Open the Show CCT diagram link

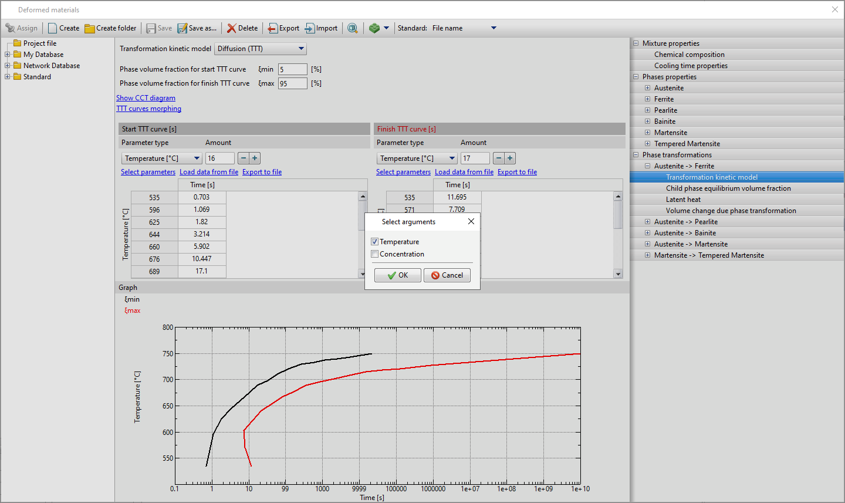pos(146,98)
